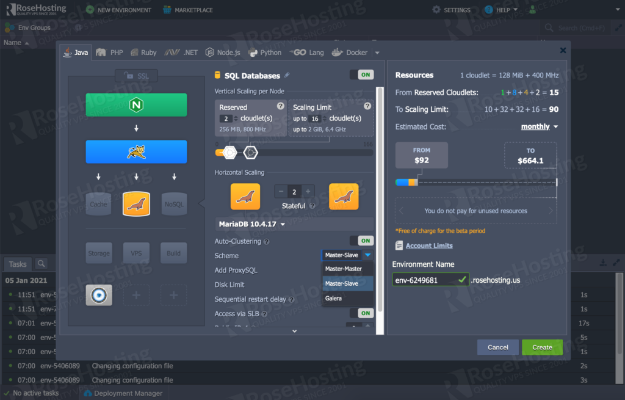625x400 pixels.
Task: Adjust Reserved cloudlets stepper arrows
Action: coord(236,118)
